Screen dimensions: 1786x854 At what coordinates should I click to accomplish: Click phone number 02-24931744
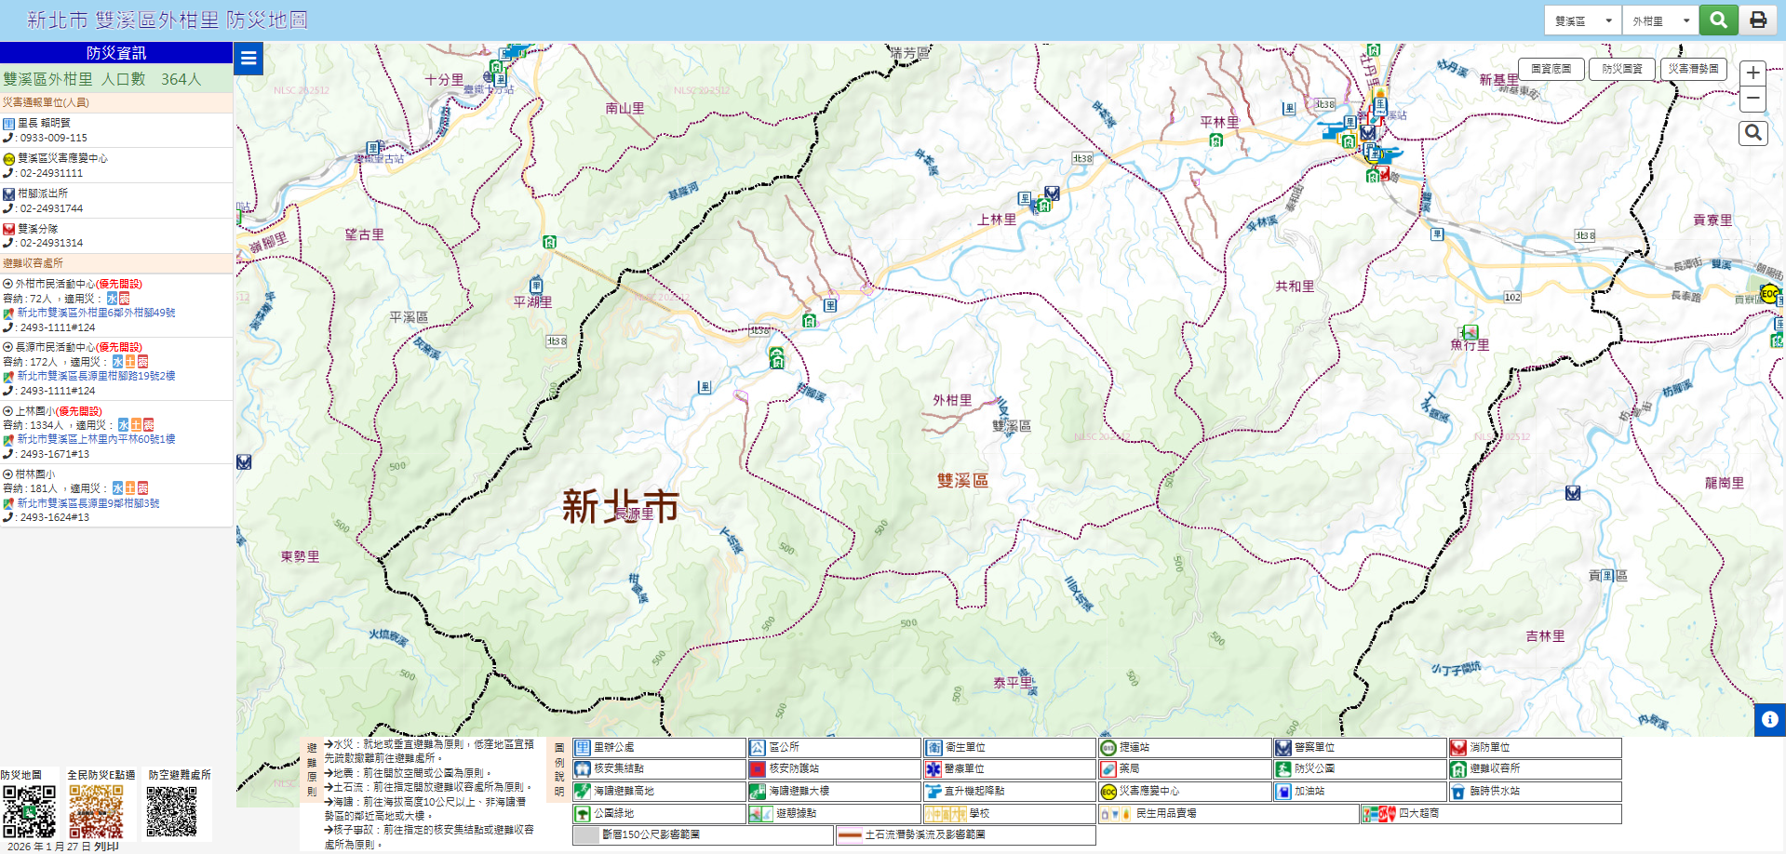(x=51, y=208)
